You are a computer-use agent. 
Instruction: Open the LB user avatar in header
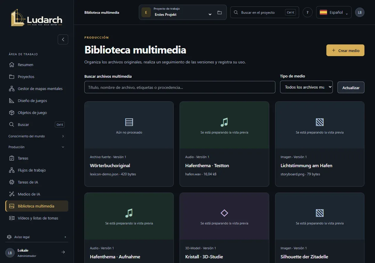(360, 12)
